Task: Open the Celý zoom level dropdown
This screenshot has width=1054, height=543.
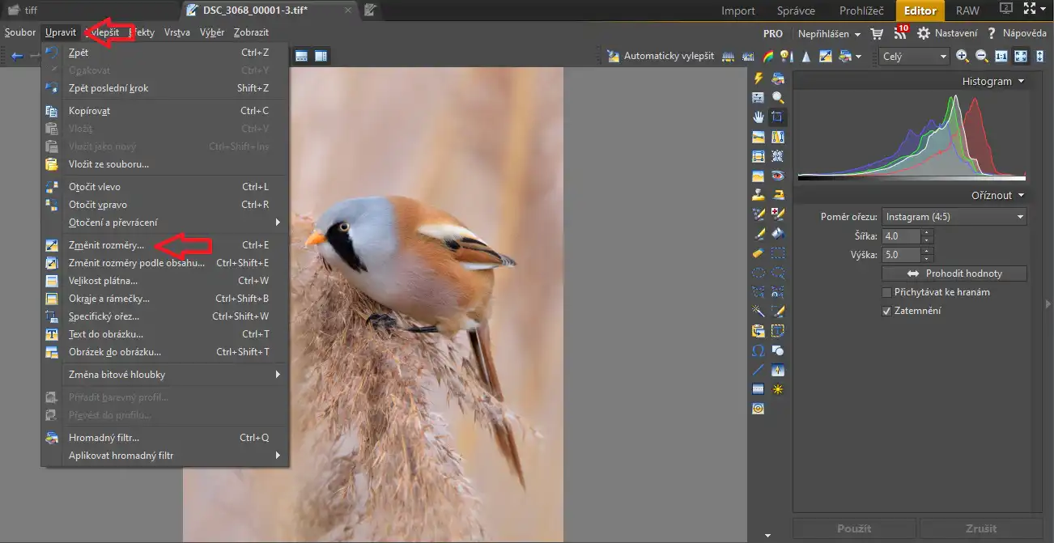Action: point(914,56)
